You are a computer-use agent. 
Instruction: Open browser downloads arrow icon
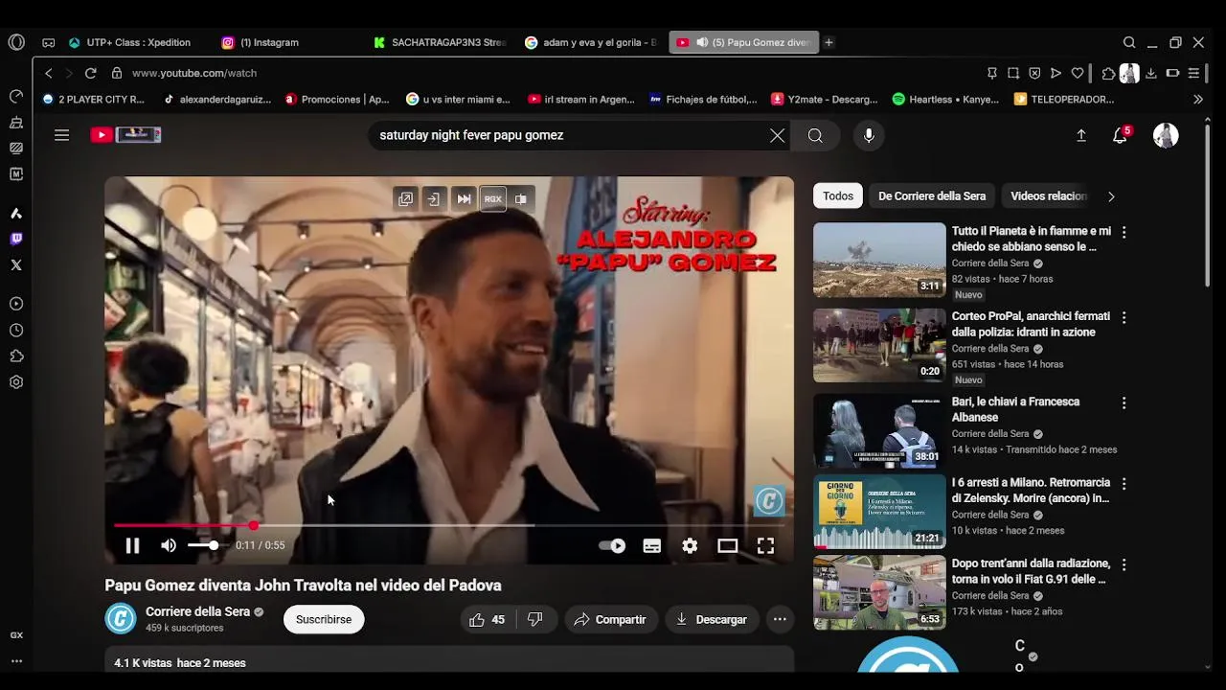[x=1151, y=73]
